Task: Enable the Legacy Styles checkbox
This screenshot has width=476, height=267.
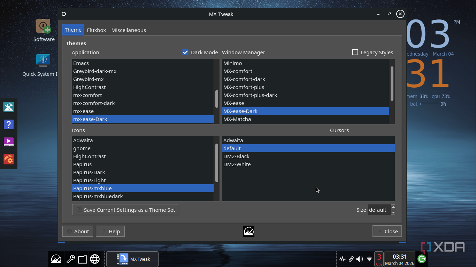Action: click(355, 52)
